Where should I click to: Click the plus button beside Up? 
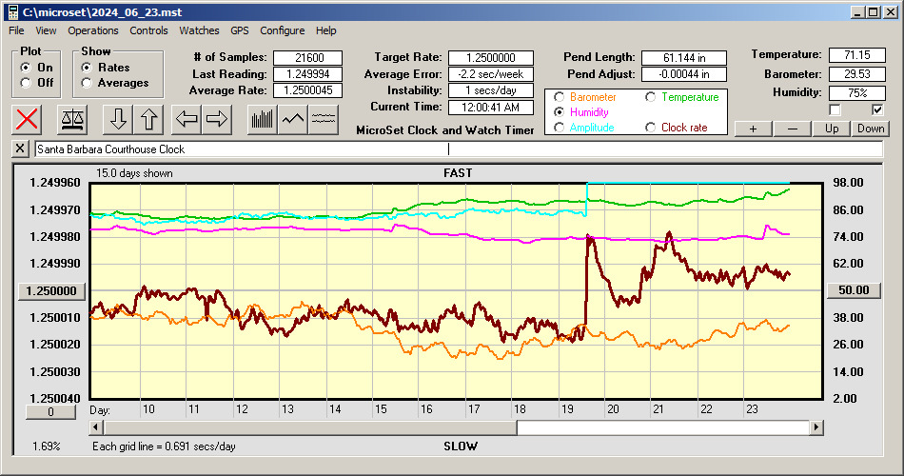[x=753, y=129]
